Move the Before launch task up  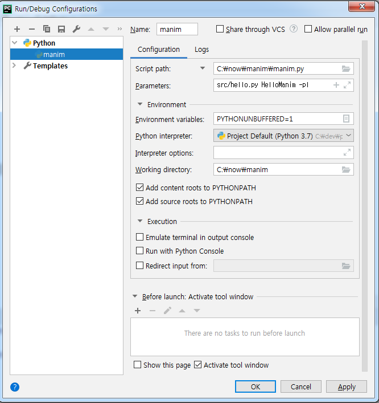(x=182, y=311)
